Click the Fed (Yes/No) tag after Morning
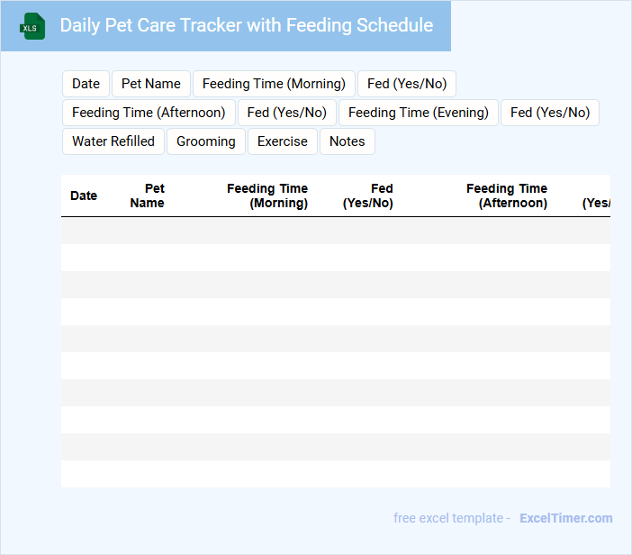632x555 pixels. tap(407, 84)
